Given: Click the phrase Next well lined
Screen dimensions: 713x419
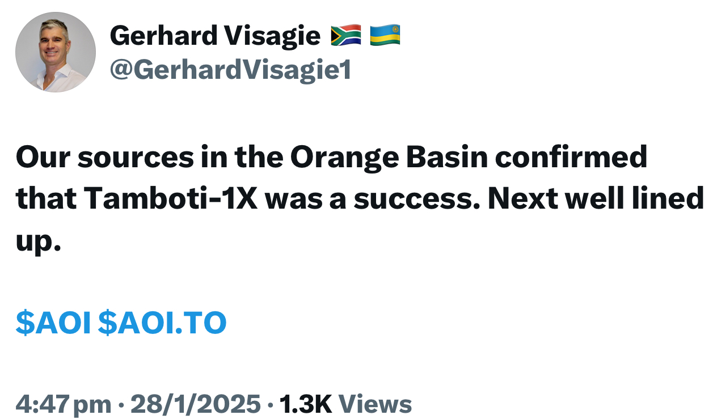Looking at the screenshot, I should click(594, 198).
